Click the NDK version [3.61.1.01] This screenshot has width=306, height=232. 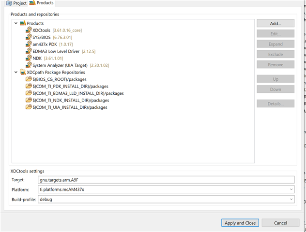point(53,58)
